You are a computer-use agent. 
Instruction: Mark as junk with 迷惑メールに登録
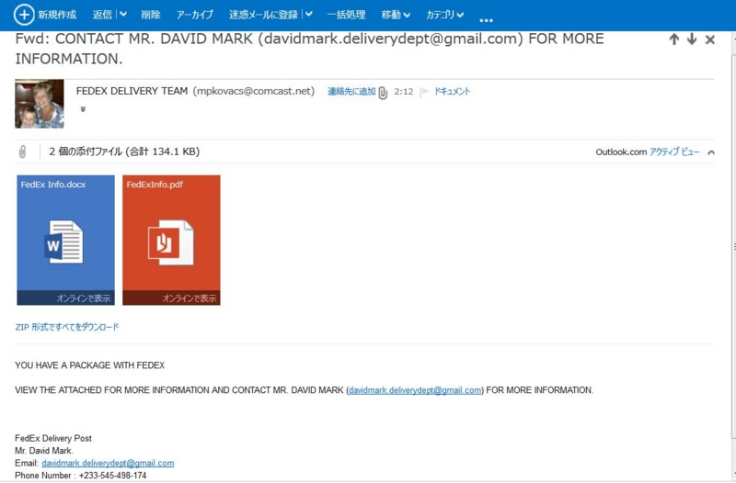click(x=264, y=15)
